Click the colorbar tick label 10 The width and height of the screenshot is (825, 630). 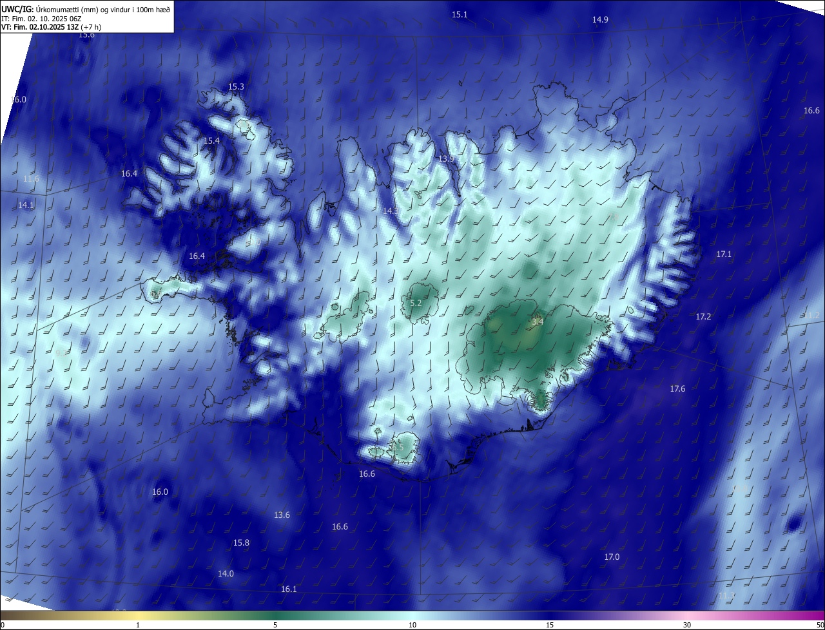pos(412,625)
